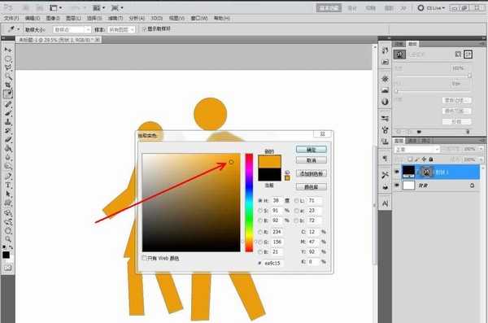
Task: Open the layer blend mode dropdown
Action: (x=417, y=150)
